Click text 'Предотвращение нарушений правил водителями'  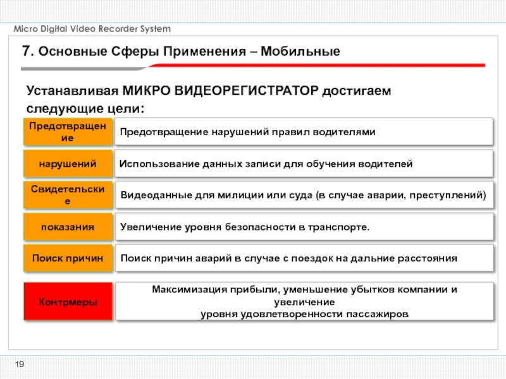pos(247,132)
